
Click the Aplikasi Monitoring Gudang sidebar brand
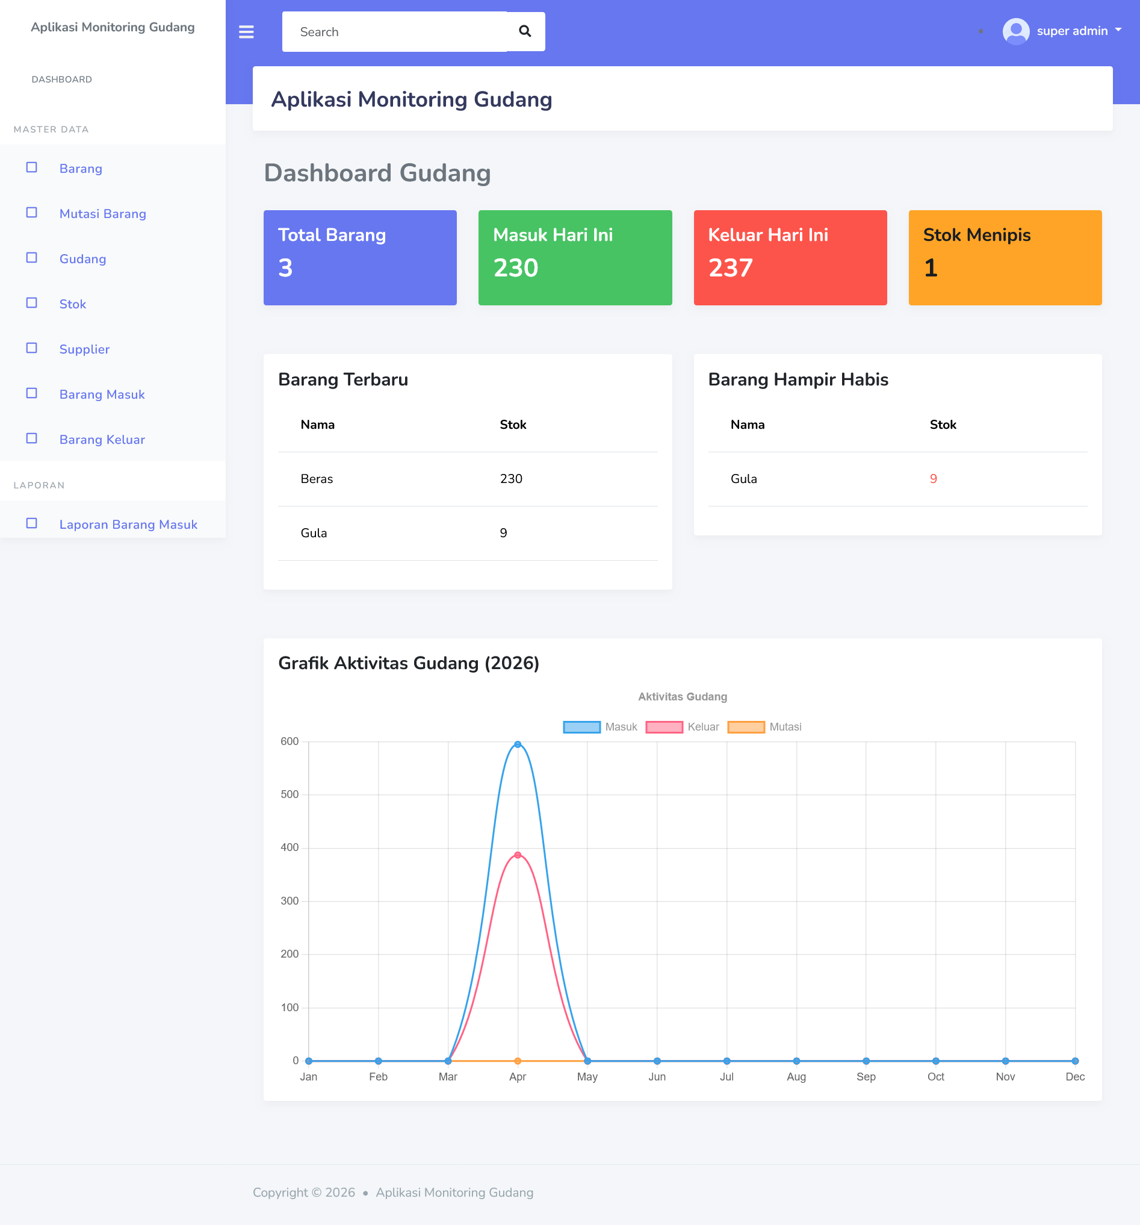point(113,27)
